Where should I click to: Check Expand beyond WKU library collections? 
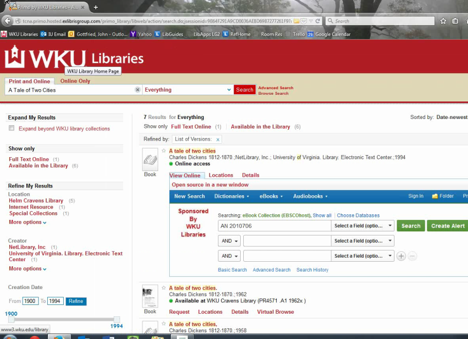click(x=11, y=128)
